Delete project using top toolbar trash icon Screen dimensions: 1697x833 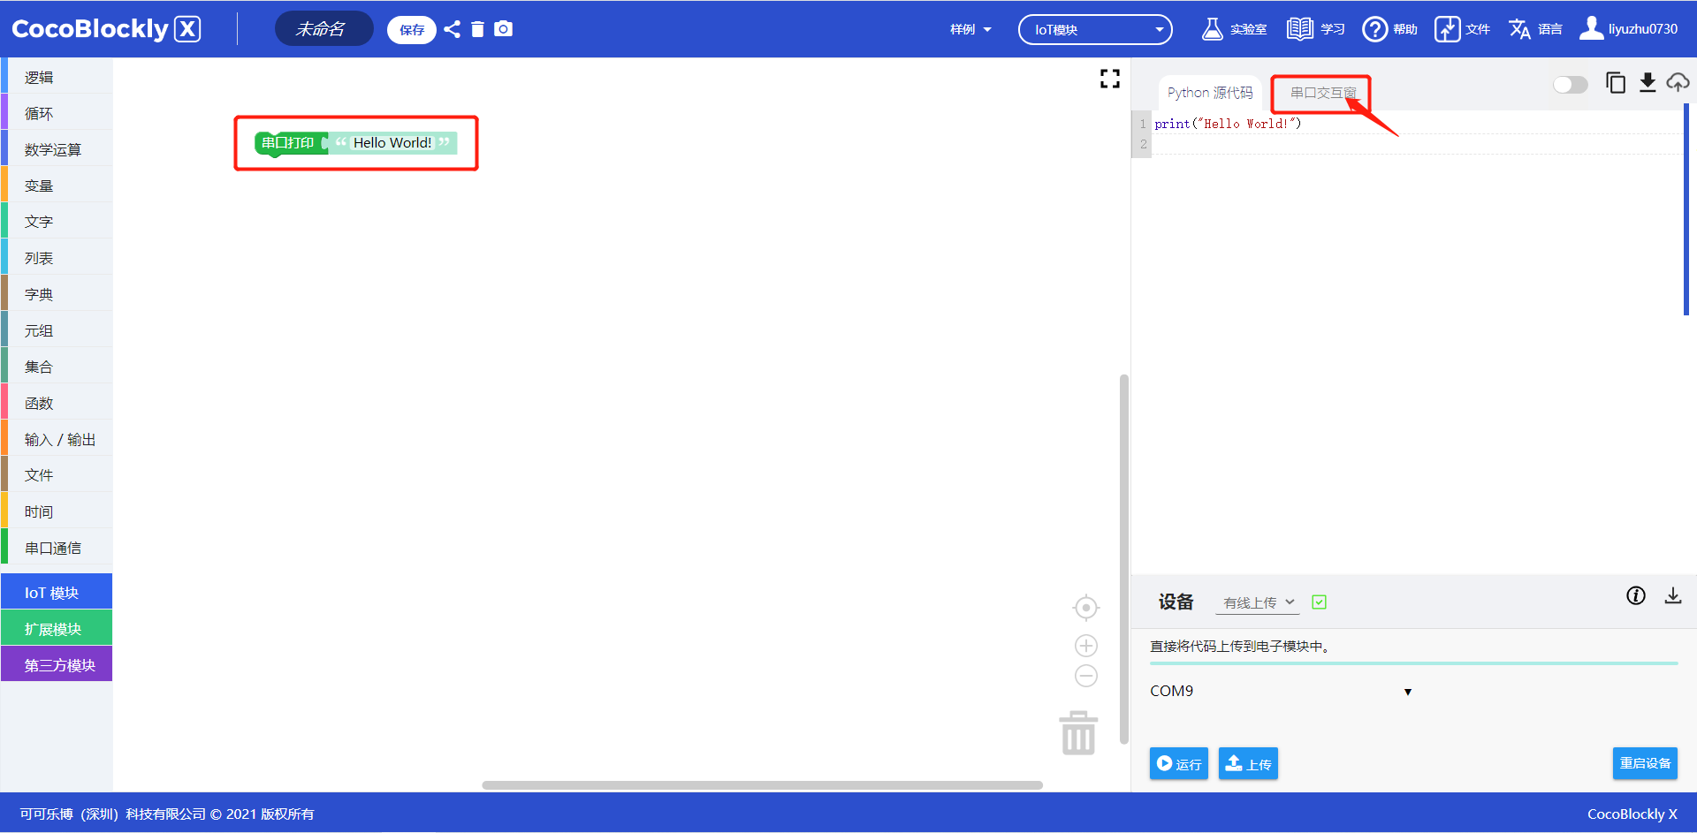coord(477,29)
